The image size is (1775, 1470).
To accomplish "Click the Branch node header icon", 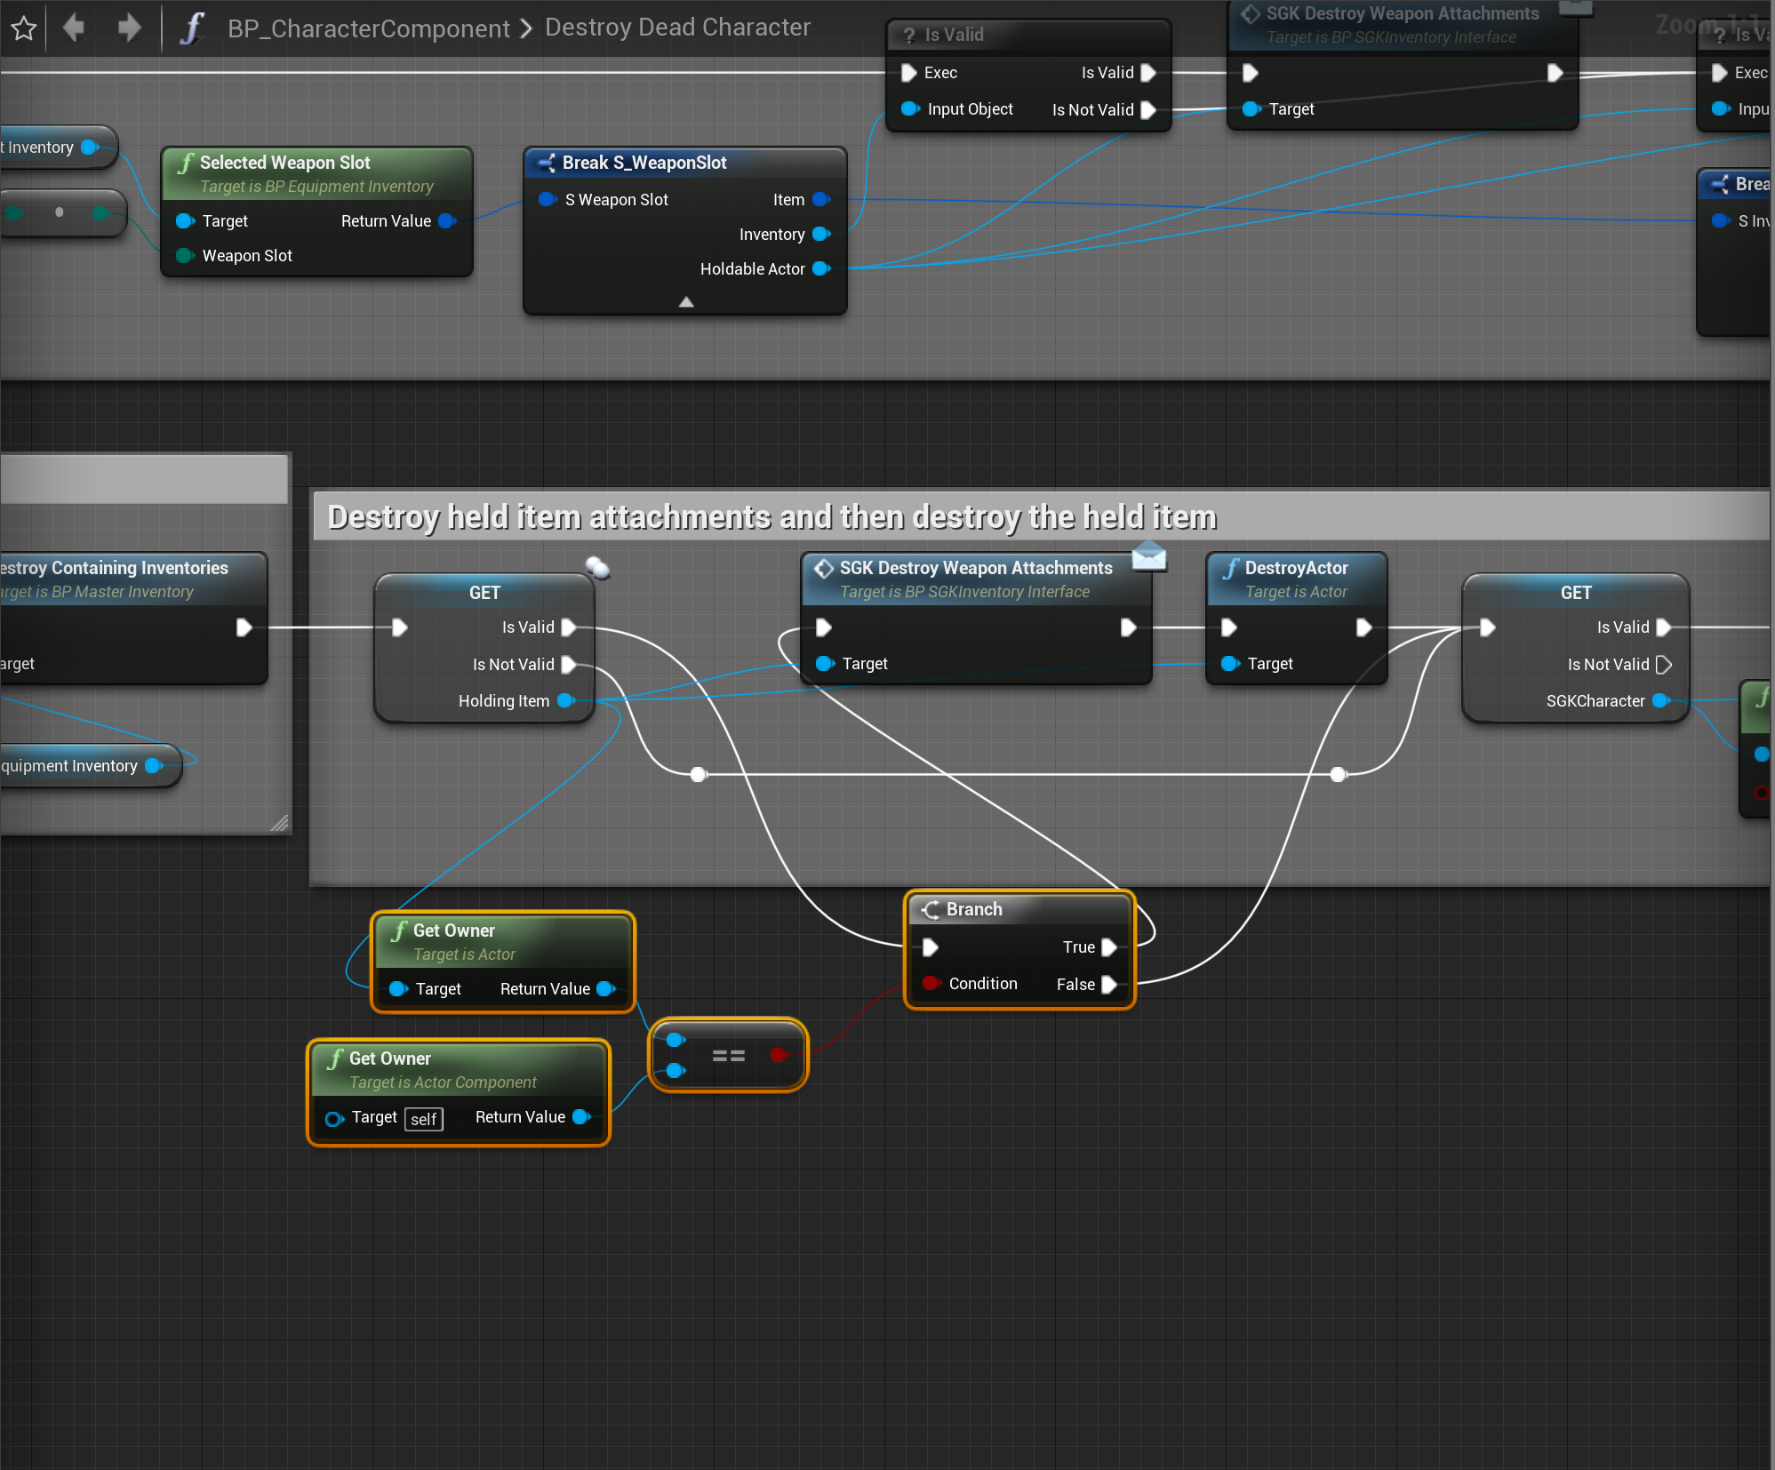I will point(931,909).
